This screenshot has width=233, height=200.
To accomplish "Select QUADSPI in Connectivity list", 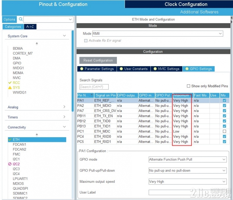I will click(20, 188).
